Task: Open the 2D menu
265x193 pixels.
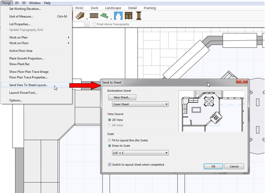Action: click(x=17, y=3)
